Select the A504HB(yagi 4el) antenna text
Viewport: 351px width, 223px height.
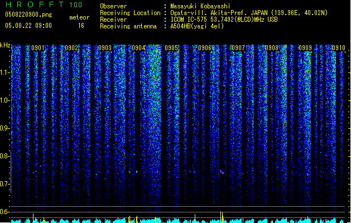(x=197, y=26)
